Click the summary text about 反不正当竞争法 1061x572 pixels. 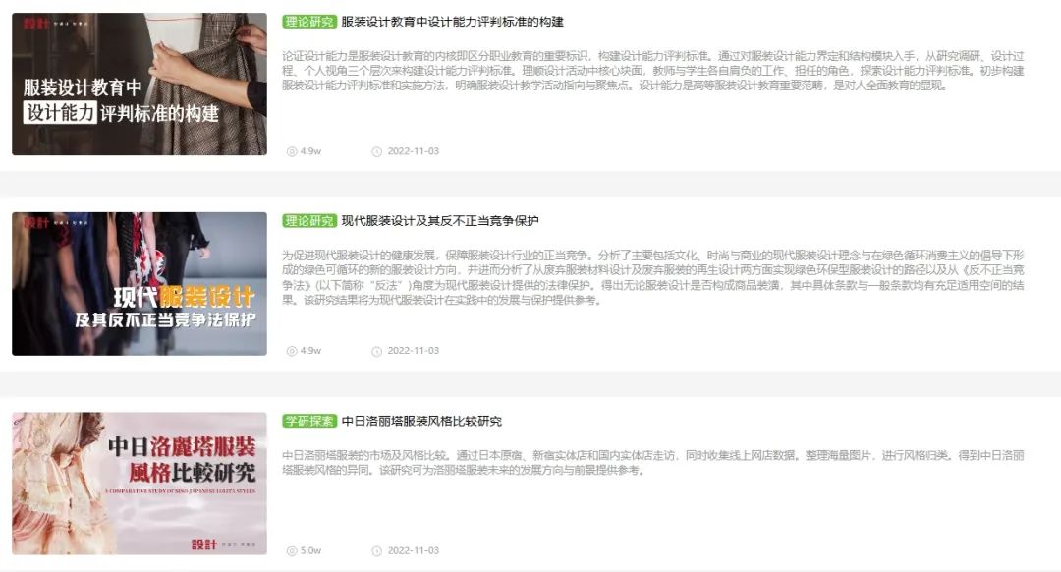point(653,277)
